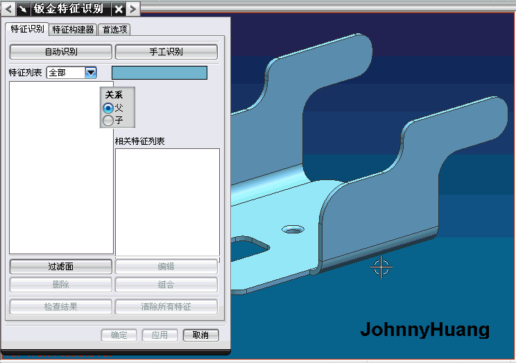
Task: Click the 过滤面 button
Action: click(x=61, y=267)
